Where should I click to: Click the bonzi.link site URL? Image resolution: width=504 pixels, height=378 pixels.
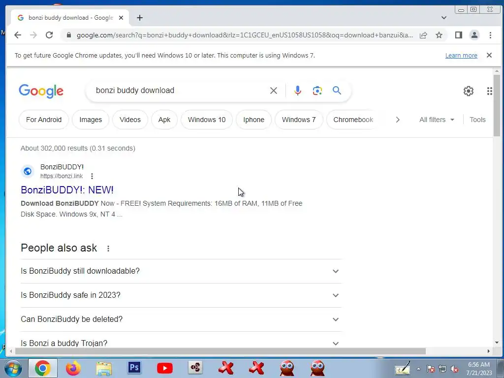62,176
